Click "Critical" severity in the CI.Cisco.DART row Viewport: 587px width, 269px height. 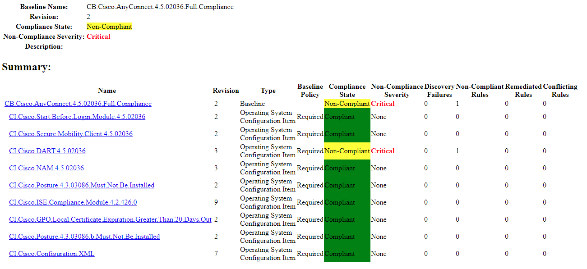pyautogui.click(x=383, y=151)
